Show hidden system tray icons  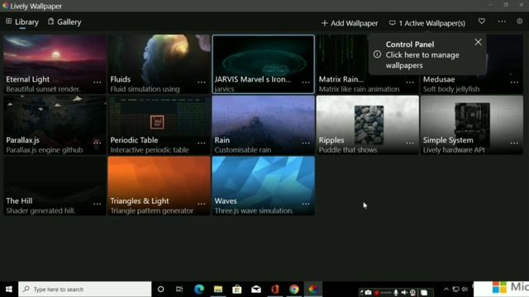pyautogui.click(x=446, y=290)
